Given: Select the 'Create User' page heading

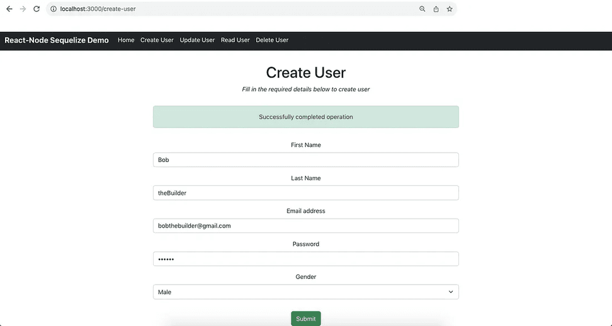Looking at the screenshot, I should click(x=306, y=73).
